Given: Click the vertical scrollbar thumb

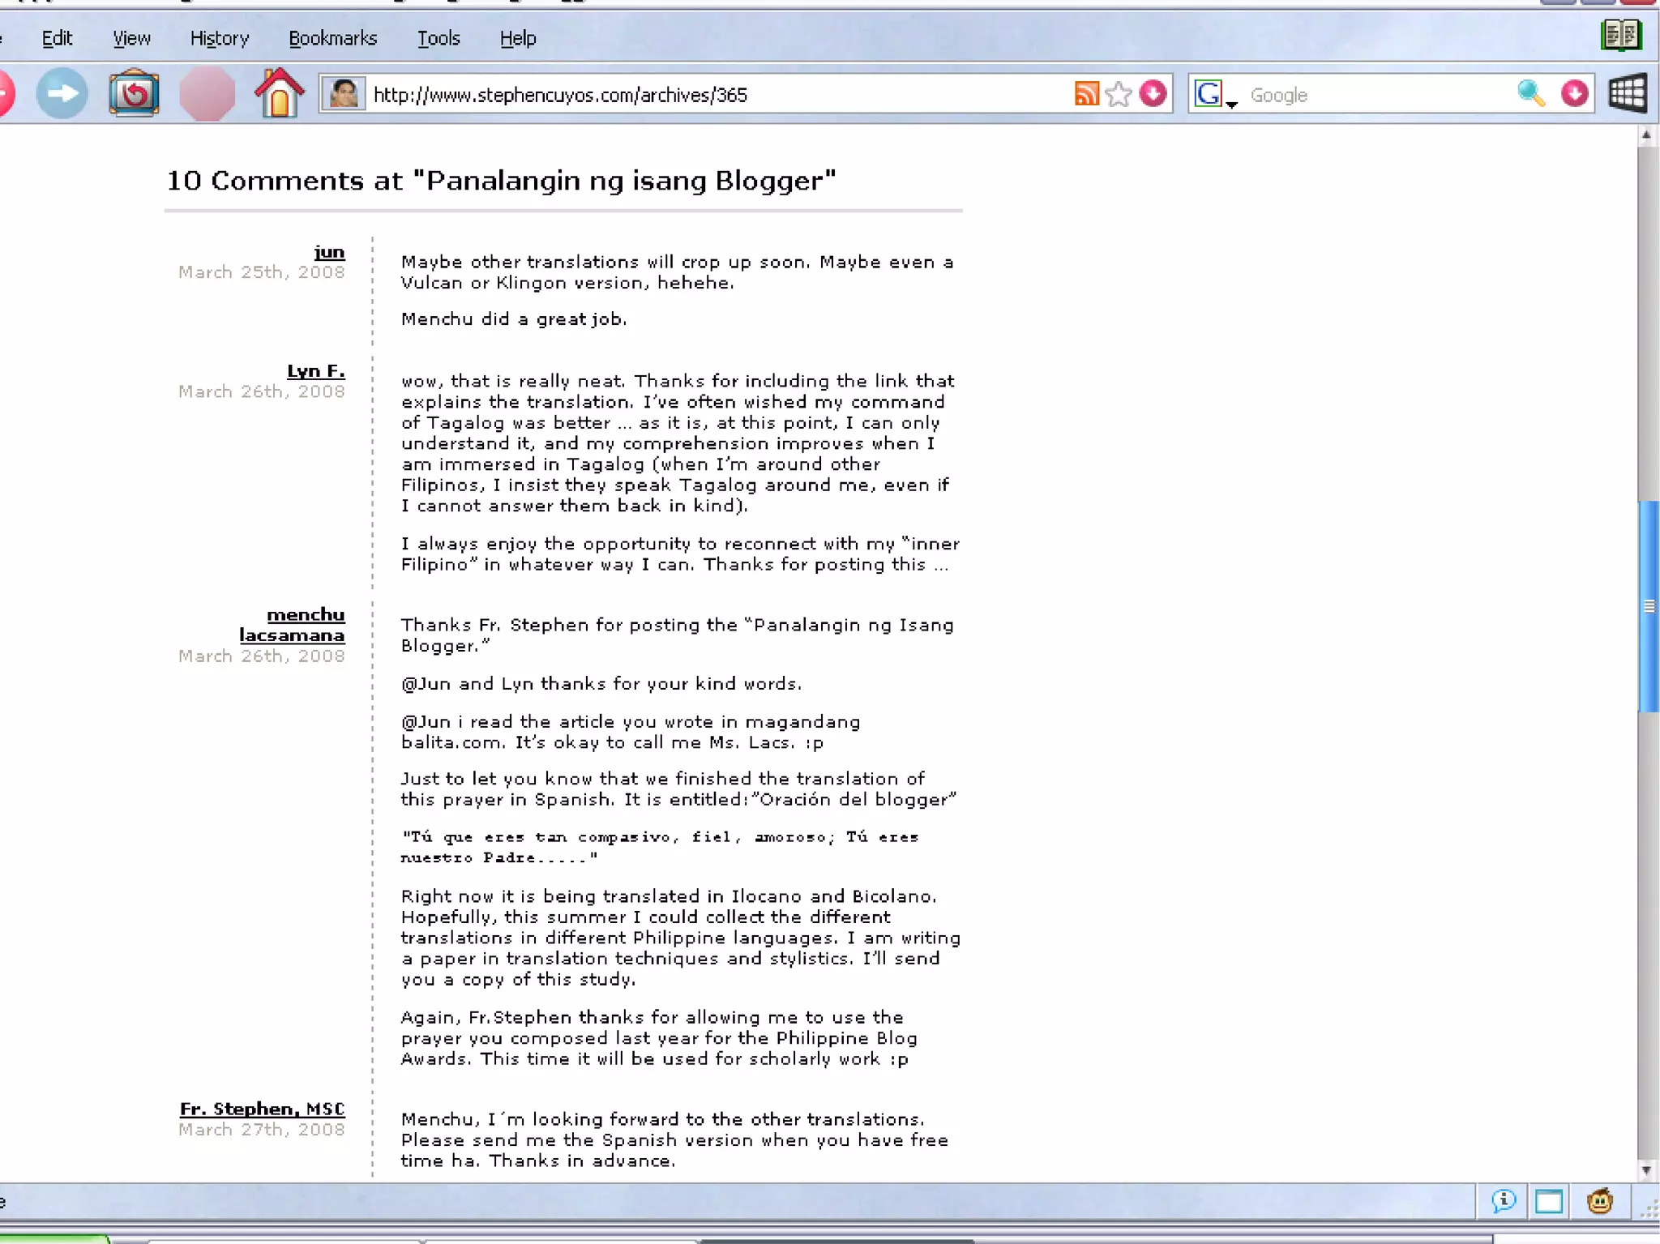Looking at the screenshot, I should click(x=1648, y=606).
